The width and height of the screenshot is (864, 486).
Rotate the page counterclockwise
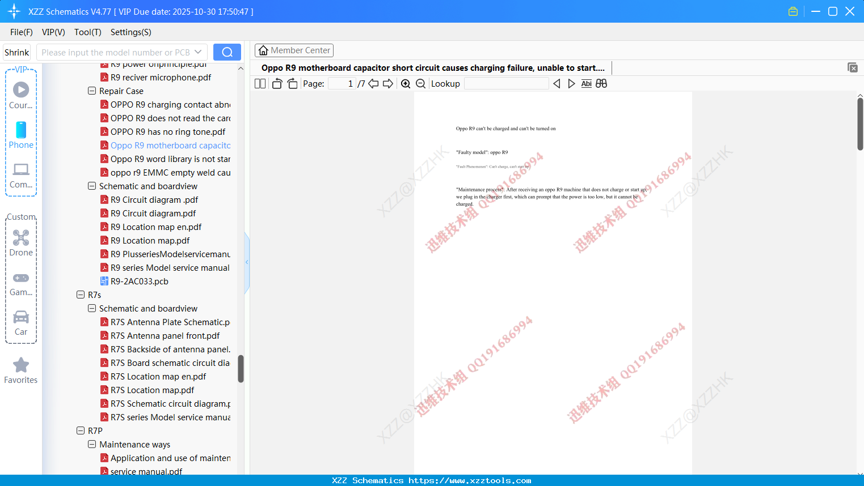tap(277, 84)
